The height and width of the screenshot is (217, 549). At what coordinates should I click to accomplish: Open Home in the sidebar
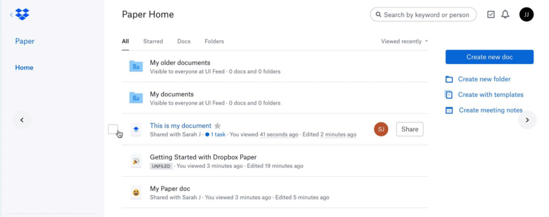24,68
